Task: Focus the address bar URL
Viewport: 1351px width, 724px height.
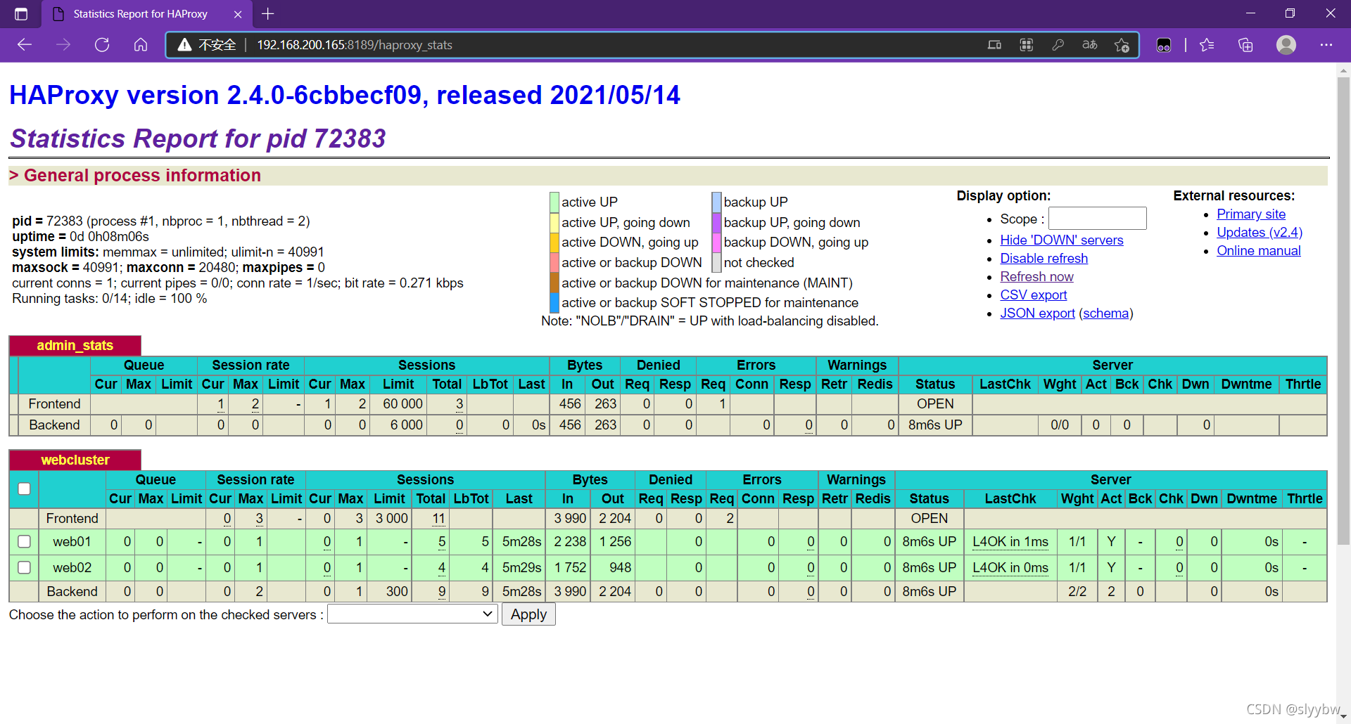Action: tap(355, 45)
